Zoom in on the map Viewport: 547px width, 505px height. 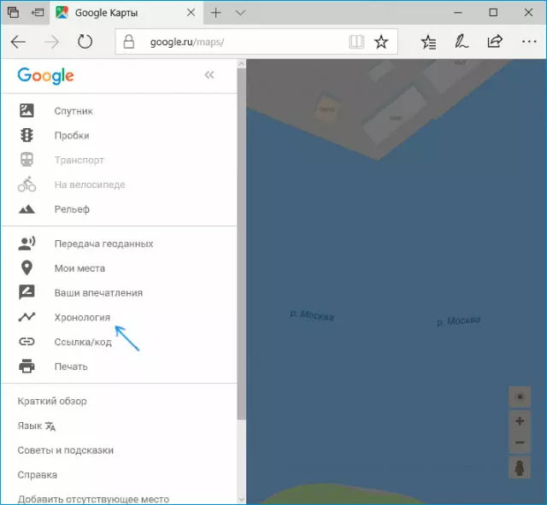click(x=520, y=421)
